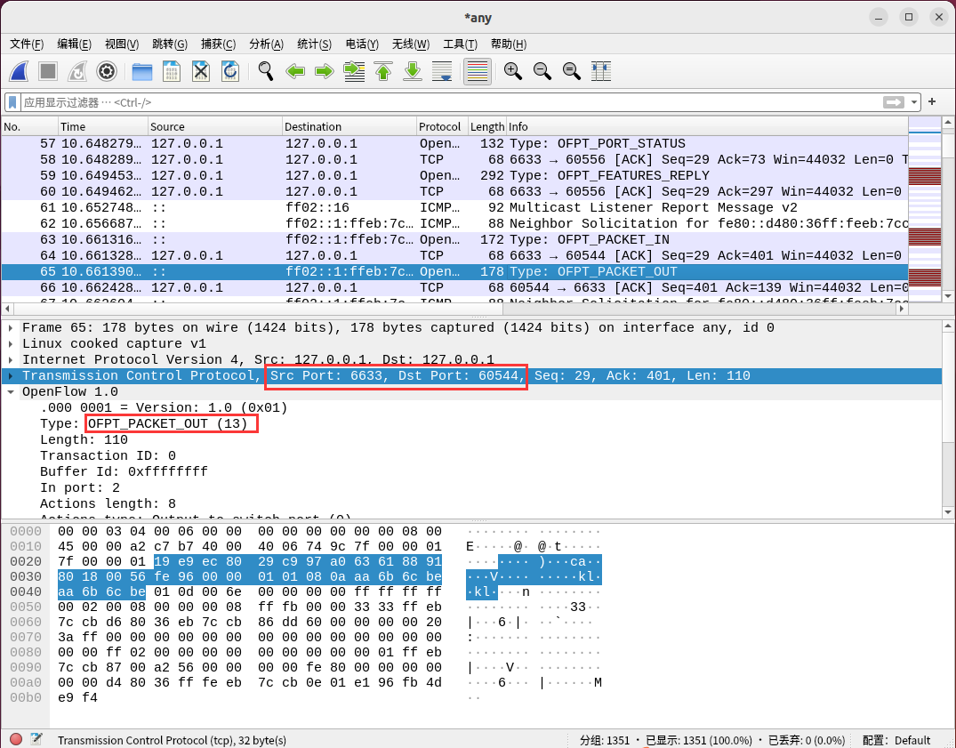This screenshot has width=956, height=748.
Task: Select packet 66 TCP ACK row
Action: pos(454,288)
